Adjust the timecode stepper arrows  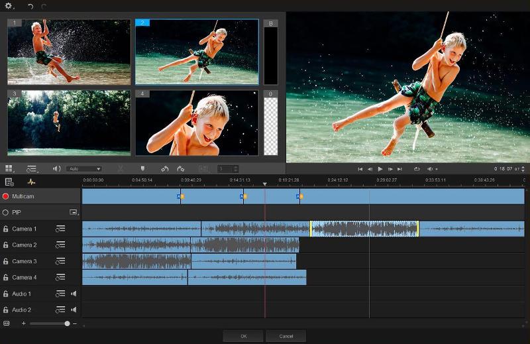(523, 168)
